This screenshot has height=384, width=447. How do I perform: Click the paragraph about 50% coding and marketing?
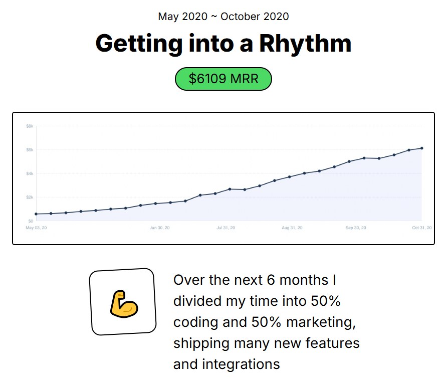tap(266, 322)
